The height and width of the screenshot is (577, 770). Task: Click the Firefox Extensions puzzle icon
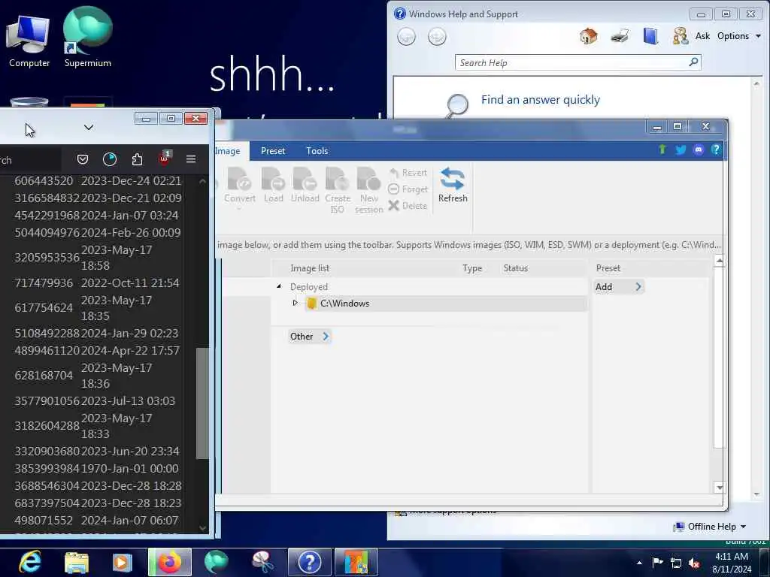pos(137,159)
